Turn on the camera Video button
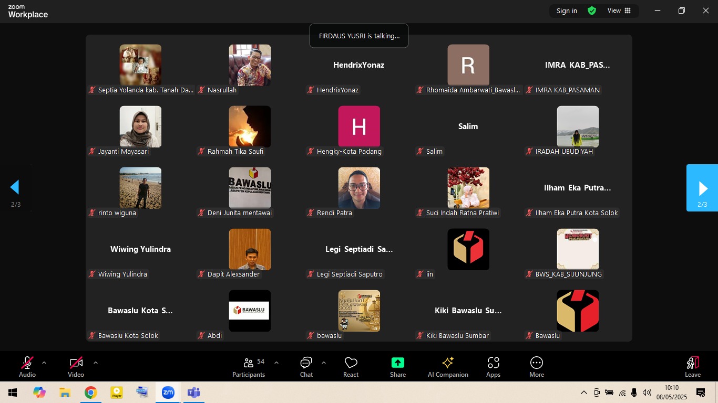The width and height of the screenshot is (718, 403). (x=76, y=366)
